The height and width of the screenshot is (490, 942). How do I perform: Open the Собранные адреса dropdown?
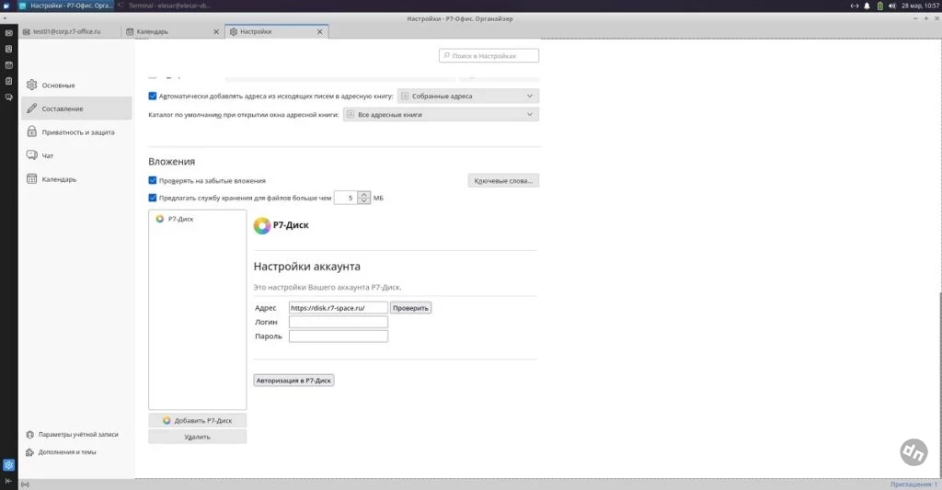pyautogui.click(x=468, y=97)
